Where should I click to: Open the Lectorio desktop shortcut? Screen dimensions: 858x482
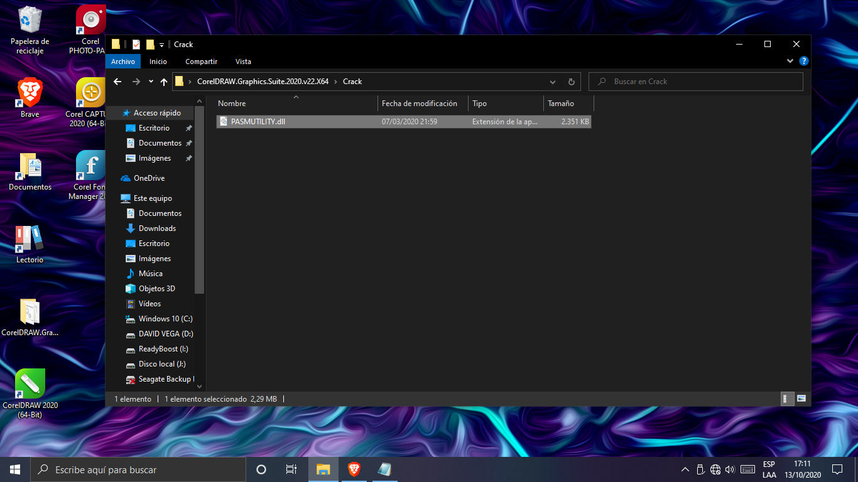30,244
